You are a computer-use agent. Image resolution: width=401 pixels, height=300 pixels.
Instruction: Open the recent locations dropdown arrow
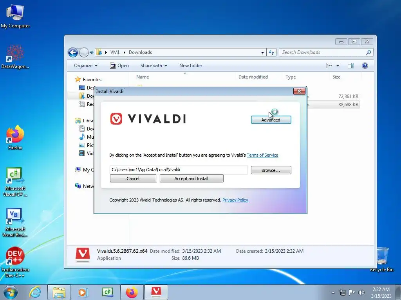(92, 53)
